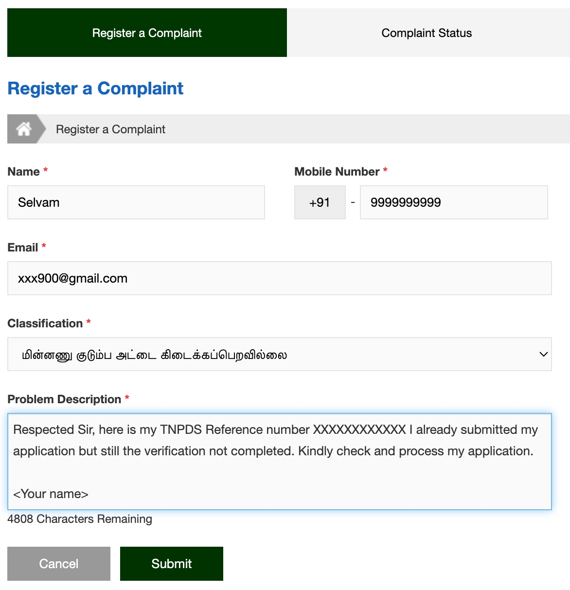The width and height of the screenshot is (570, 590).
Task: Click the 4808 Characters Remaining counter
Action: (x=79, y=519)
